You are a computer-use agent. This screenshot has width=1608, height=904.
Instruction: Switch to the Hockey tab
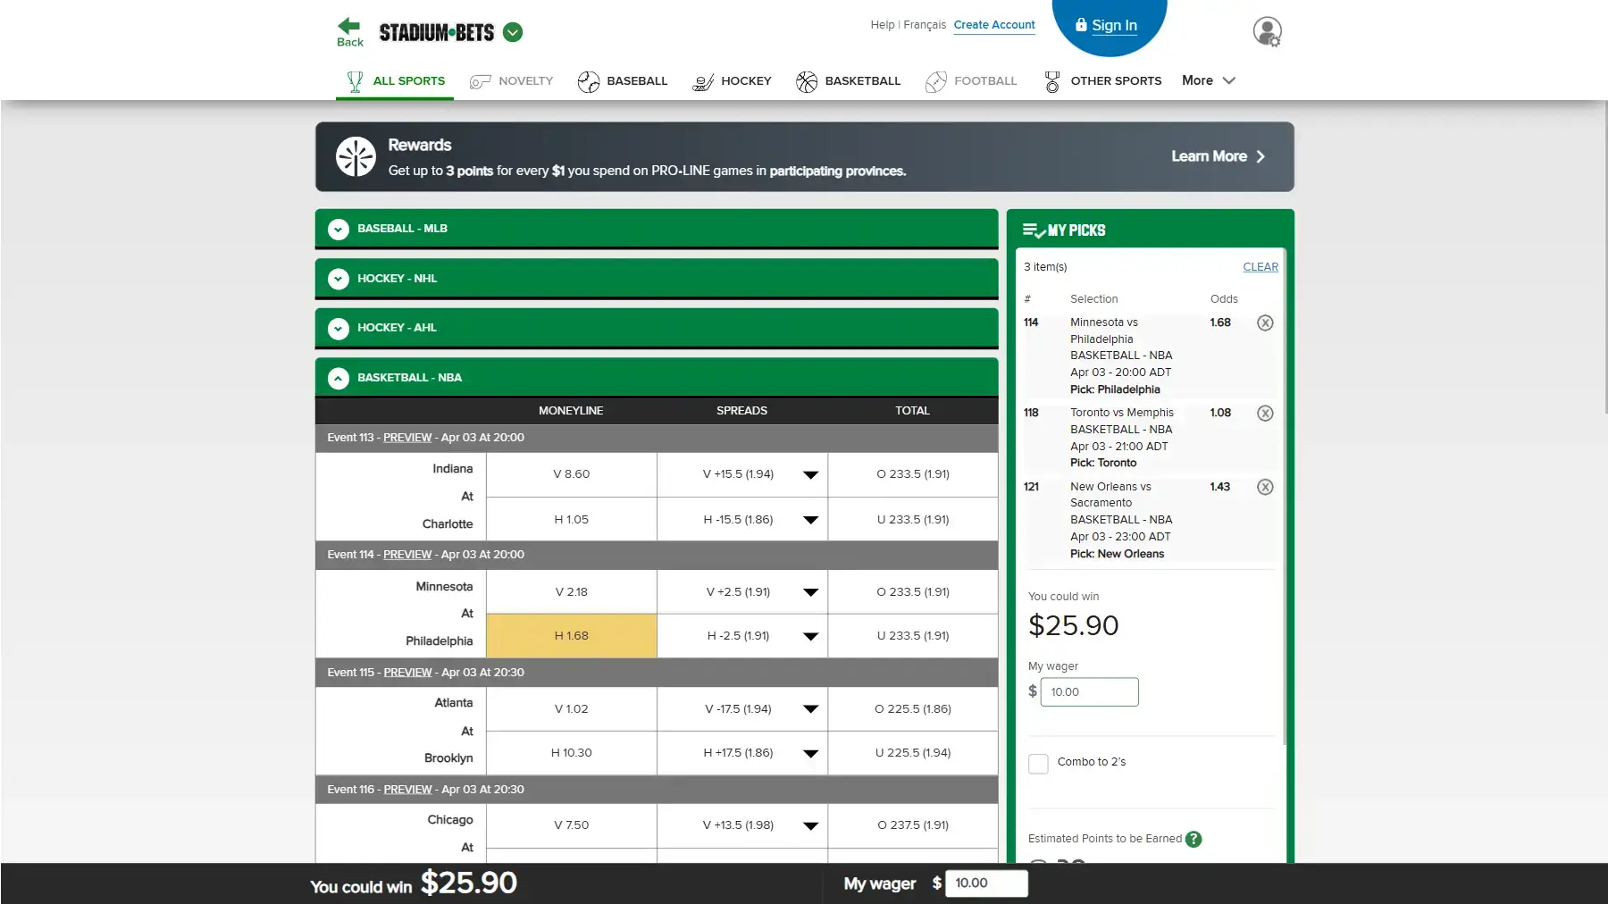[732, 81]
